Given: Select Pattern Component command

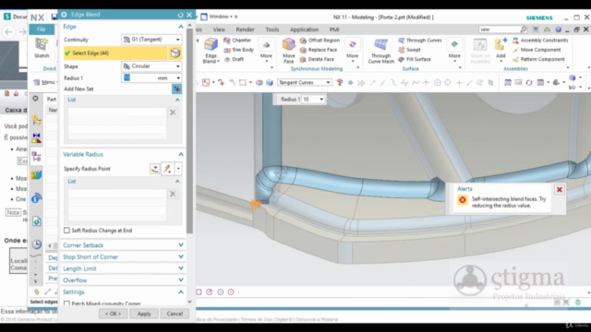Looking at the screenshot, I should click(538, 59).
